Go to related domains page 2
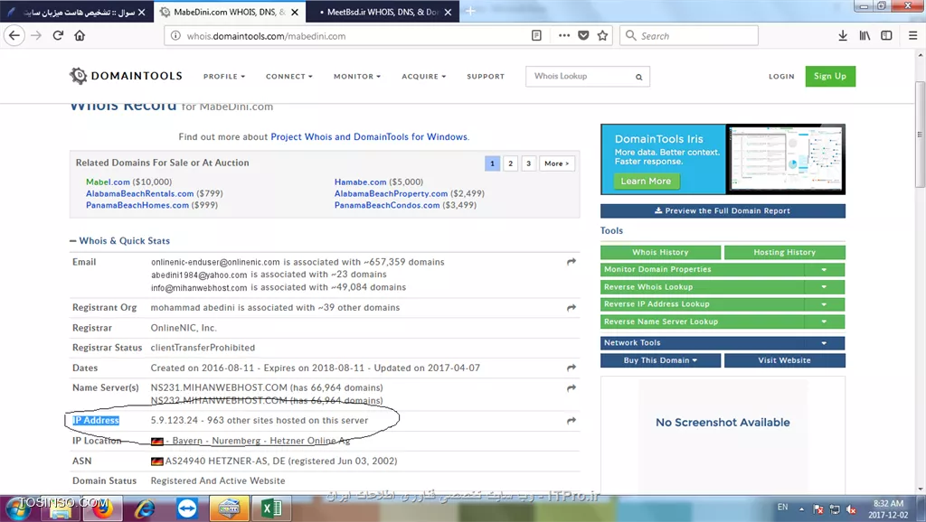Viewport: 926px width, 522px height. click(510, 163)
